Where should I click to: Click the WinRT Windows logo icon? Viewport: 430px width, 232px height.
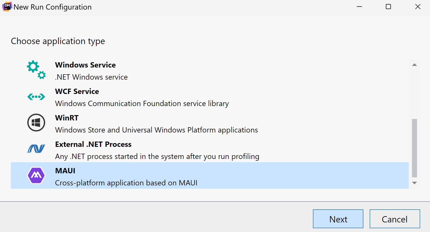pos(36,123)
